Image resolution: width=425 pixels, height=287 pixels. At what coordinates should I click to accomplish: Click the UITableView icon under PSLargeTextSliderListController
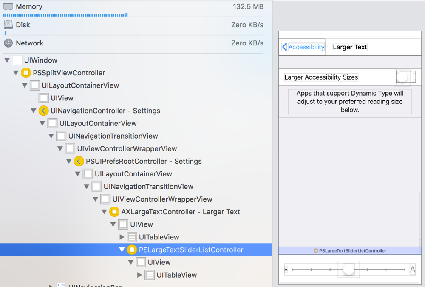150,275
